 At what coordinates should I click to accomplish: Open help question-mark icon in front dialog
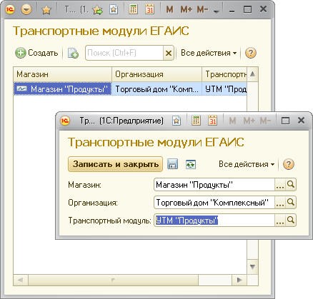[x=289, y=164]
